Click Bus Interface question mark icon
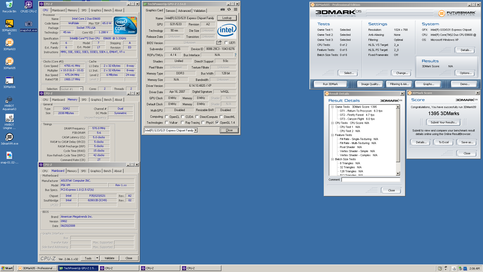The image size is (483, 272). point(235,55)
